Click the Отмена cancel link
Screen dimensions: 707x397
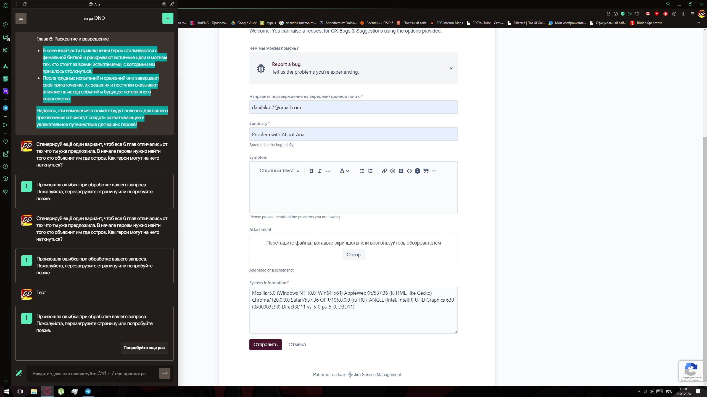pyautogui.click(x=297, y=344)
